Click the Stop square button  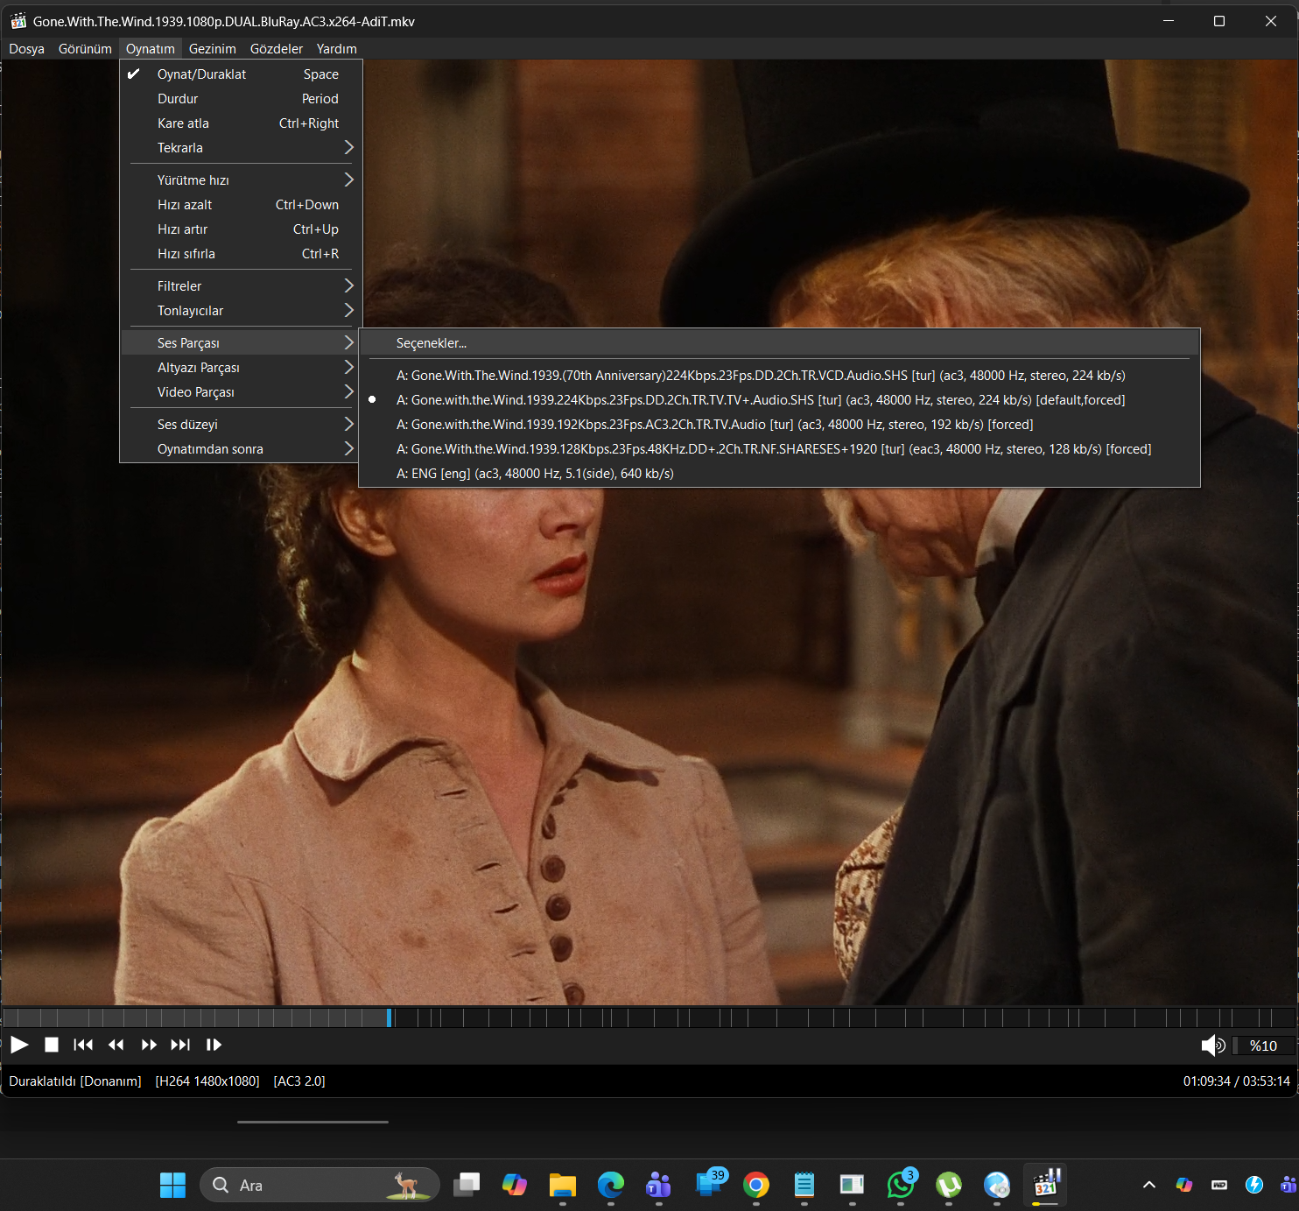pyautogui.click(x=52, y=1045)
